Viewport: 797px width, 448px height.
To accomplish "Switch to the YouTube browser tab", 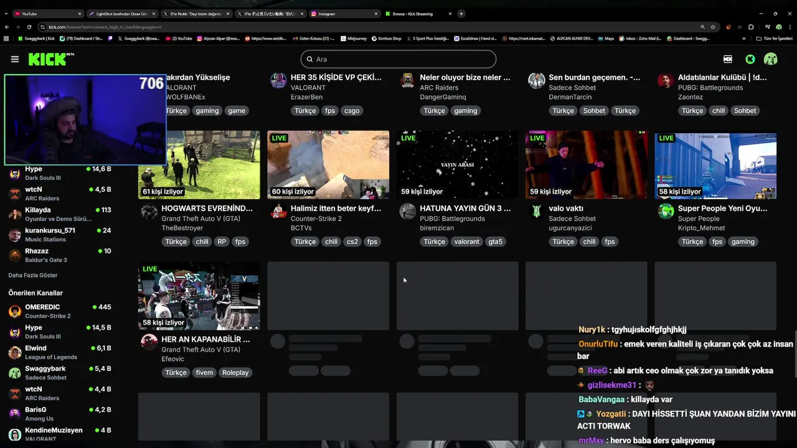I will (48, 14).
